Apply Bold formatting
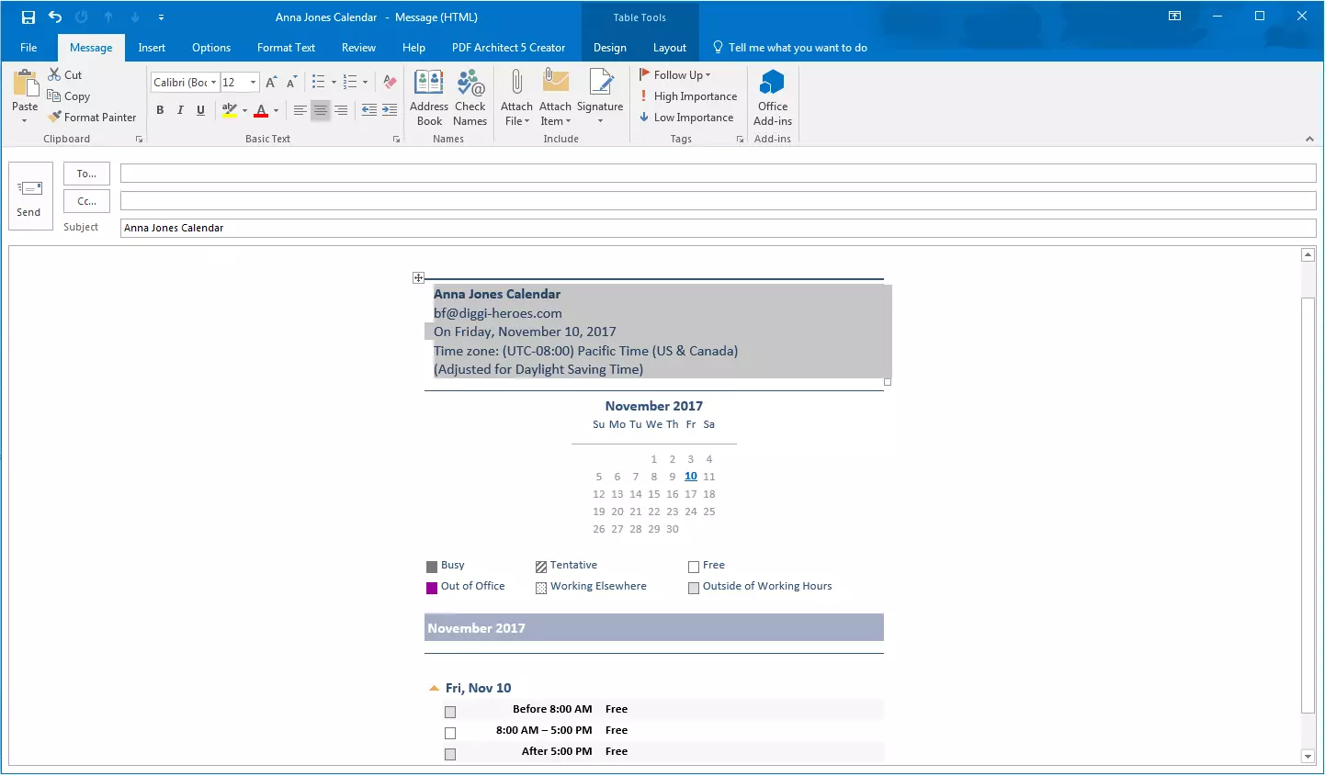Screen dimensions: 1325x776 point(160,110)
